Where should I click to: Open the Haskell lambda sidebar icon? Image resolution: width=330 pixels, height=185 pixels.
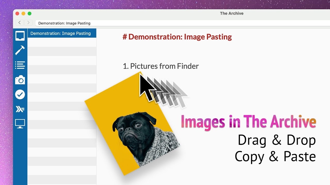coord(20,109)
